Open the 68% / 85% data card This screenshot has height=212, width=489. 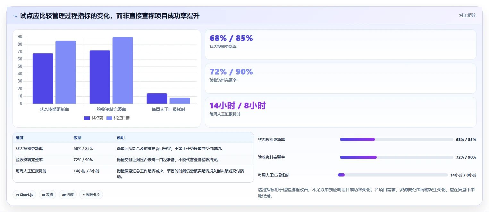coord(341,45)
